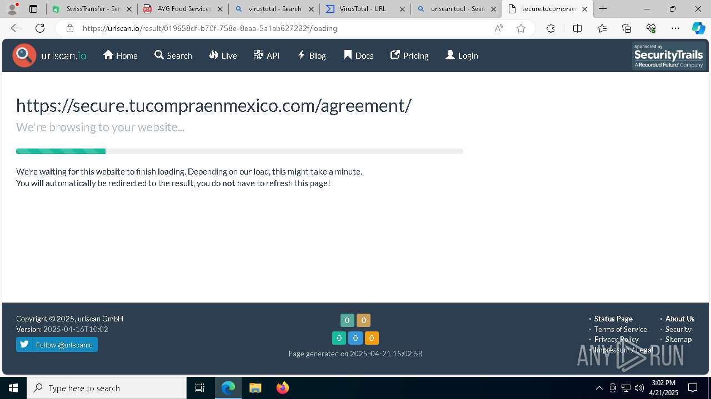
Task: Close the secure.tucompraen tab
Action: pyautogui.click(x=584, y=9)
